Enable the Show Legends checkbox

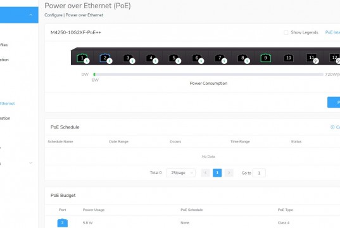[x=286, y=32]
